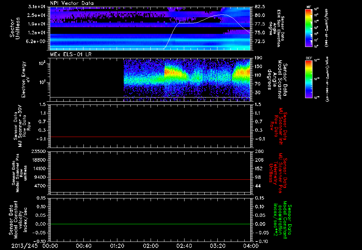Select the '04:00' time tick label
The image size is (362, 250).
(x=251, y=246)
